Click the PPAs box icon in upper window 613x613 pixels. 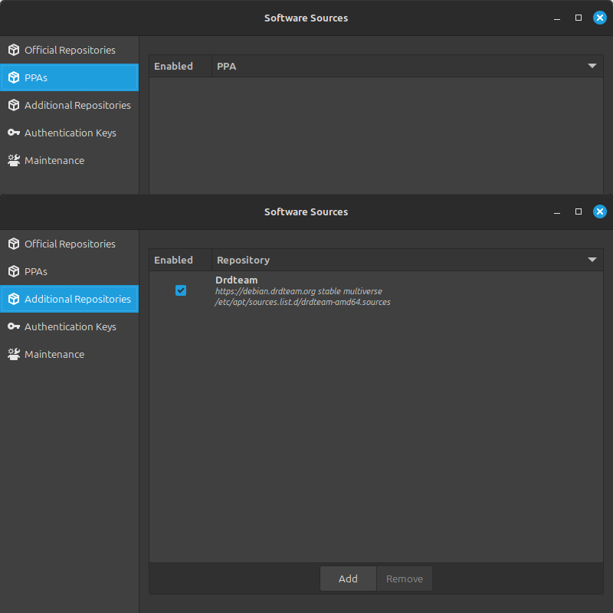(x=14, y=77)
